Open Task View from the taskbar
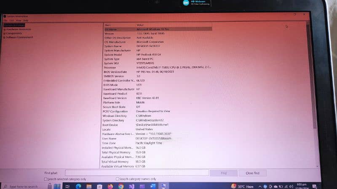 click(x=67, y=186)
